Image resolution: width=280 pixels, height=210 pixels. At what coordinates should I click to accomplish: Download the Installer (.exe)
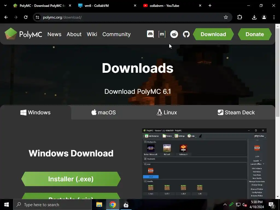tap(71, 179)
